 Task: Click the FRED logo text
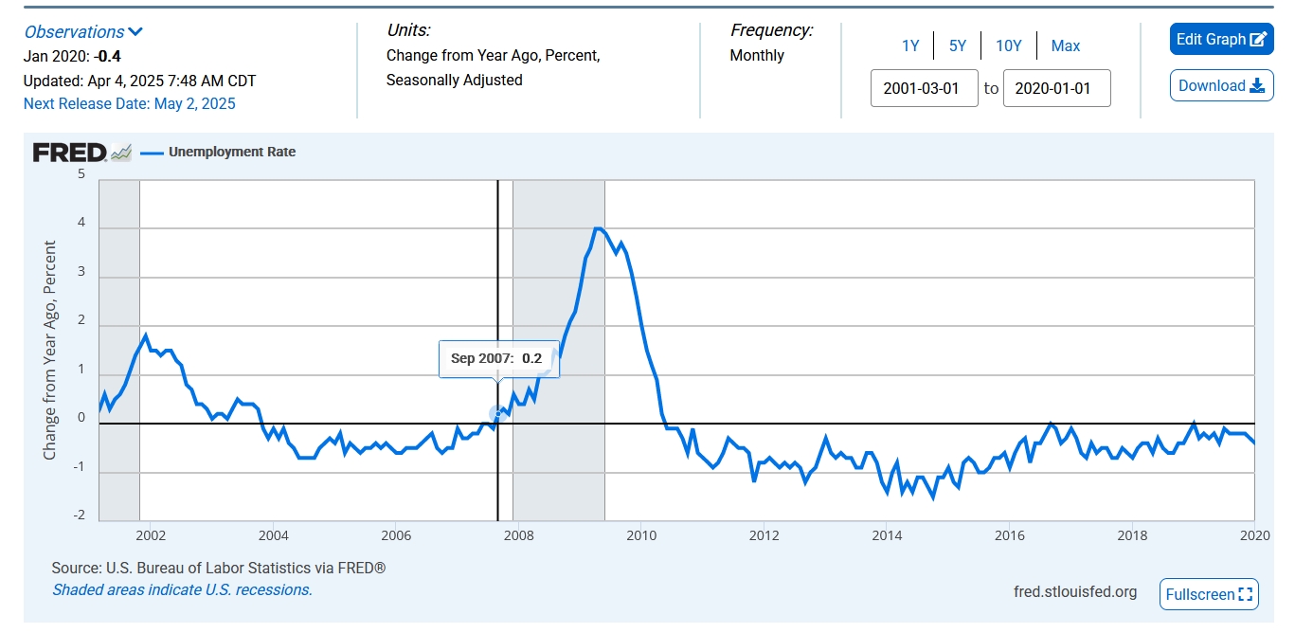[x=69, y=152]
